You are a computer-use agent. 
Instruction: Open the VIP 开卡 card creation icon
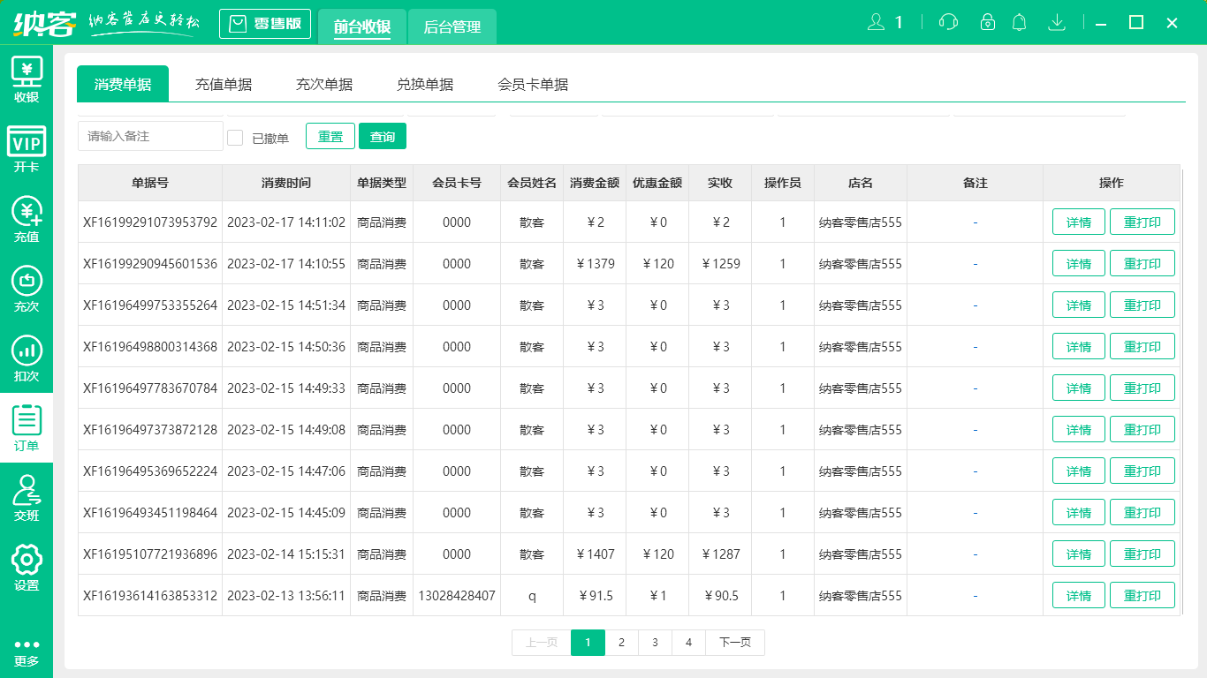(x=27, y=148)
